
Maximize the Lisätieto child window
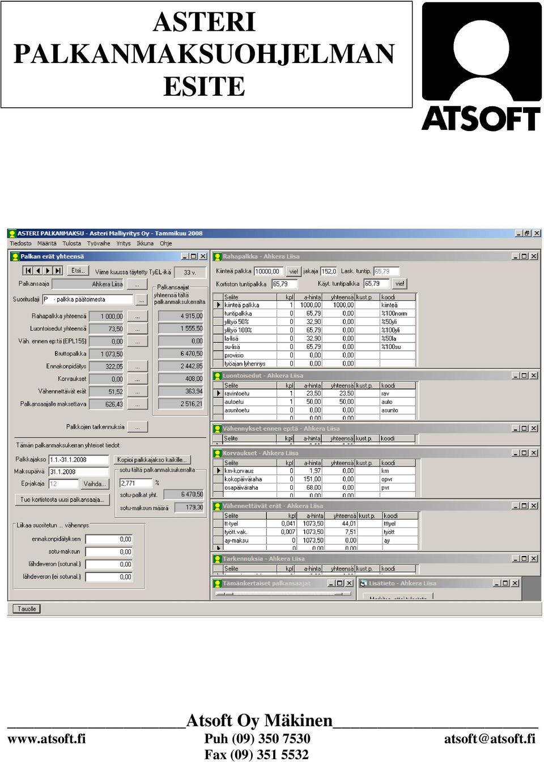coord(505,583)
